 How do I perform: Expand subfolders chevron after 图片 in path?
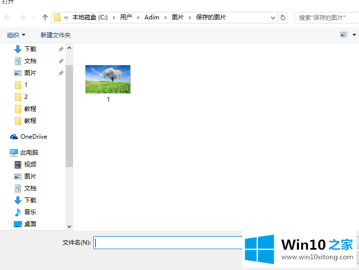point(190,17)
